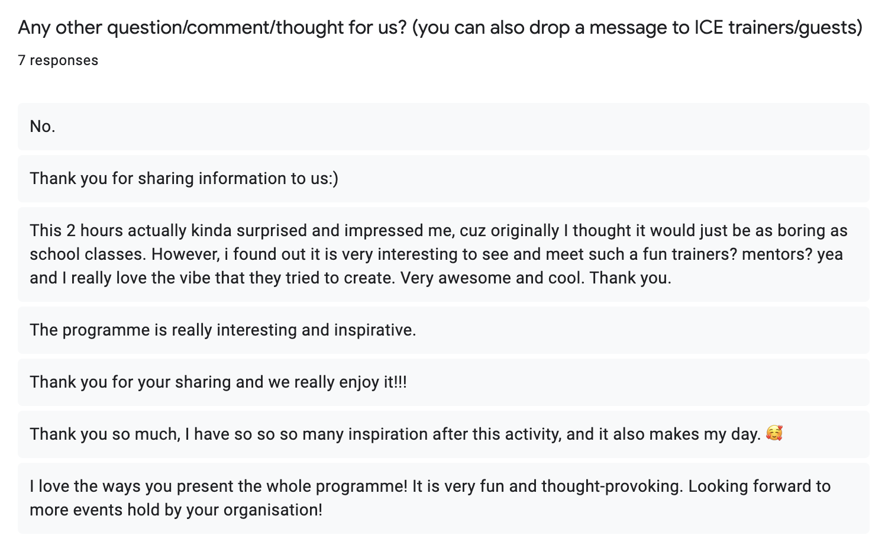Click 'more events hold by your organisation!' line
This screenshot has width=885, height=535.
click(176, 510)
